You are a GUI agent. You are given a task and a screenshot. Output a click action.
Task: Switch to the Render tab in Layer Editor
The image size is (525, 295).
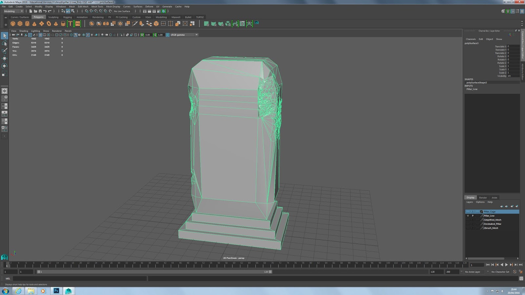click(483, 197)
